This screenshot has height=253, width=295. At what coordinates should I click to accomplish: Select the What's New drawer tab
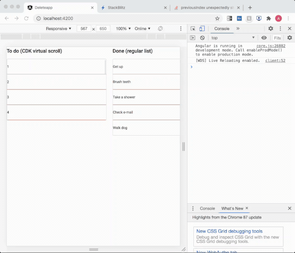[x=232, y=208]
